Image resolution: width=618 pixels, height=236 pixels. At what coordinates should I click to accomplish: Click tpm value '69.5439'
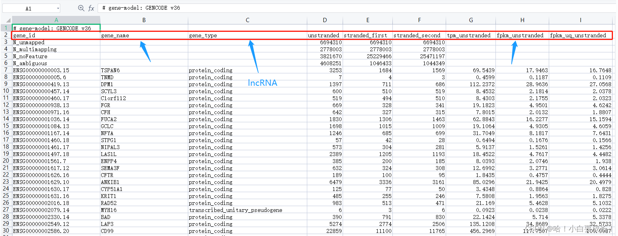coord(471,70)
